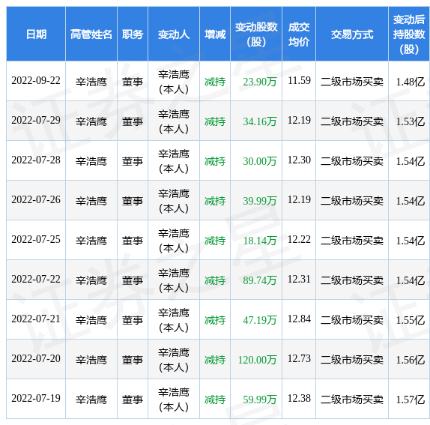Screen dimensions: 430x425
Task: Click 二级市场买卖 in the 2022-07-26 row
Action: 352,201
